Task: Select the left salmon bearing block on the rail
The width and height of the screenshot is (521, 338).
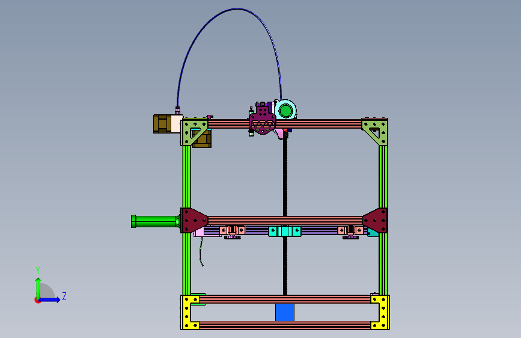Action: click(233, 230)
